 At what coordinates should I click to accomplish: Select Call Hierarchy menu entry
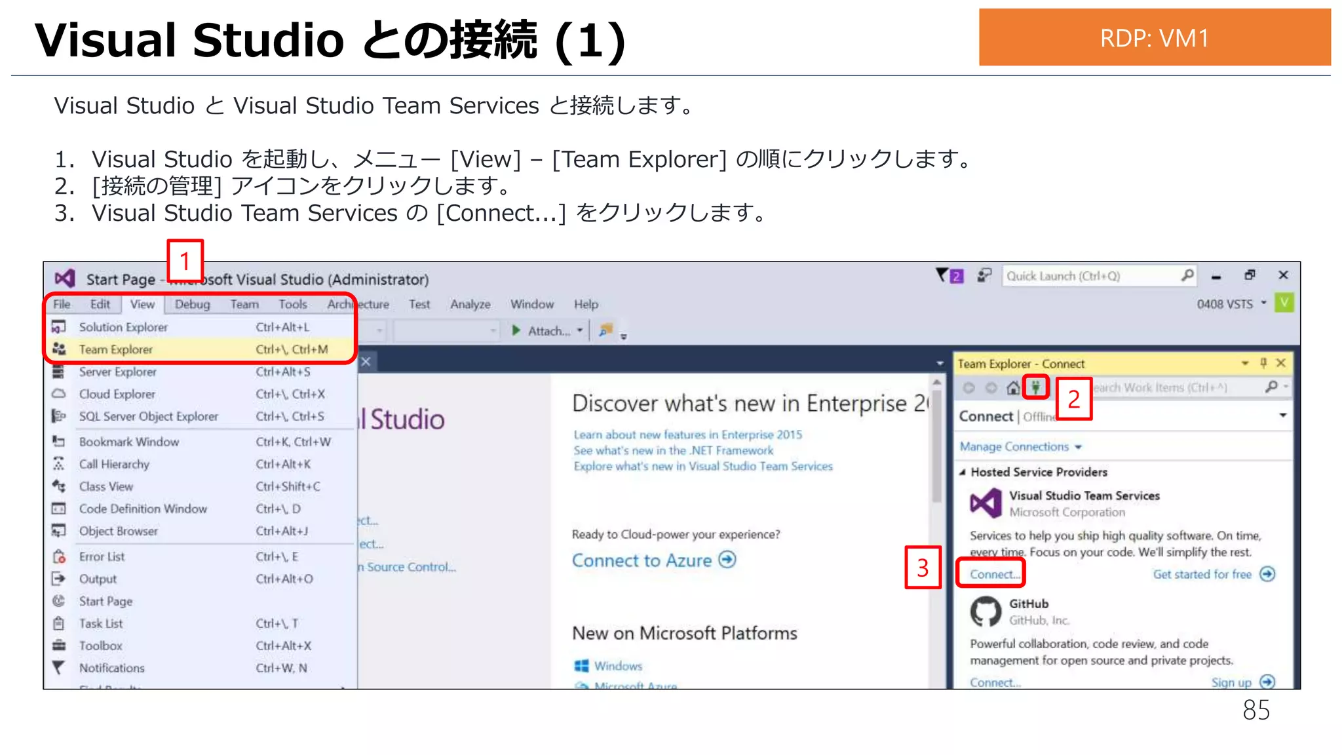[201, 464]
